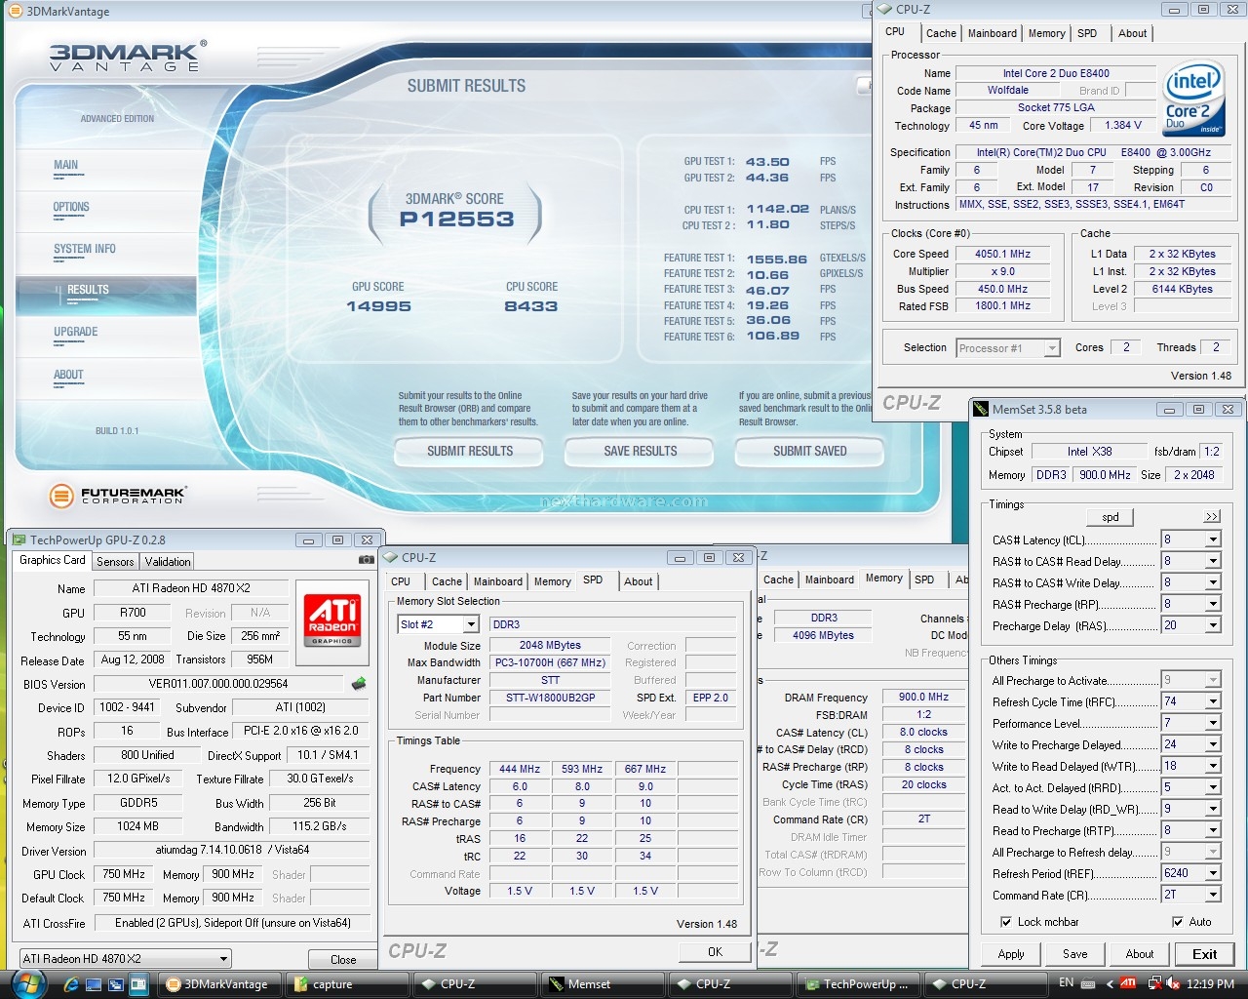Open the Windows Start orb
1248x999 pixels.
click(27, 983)
